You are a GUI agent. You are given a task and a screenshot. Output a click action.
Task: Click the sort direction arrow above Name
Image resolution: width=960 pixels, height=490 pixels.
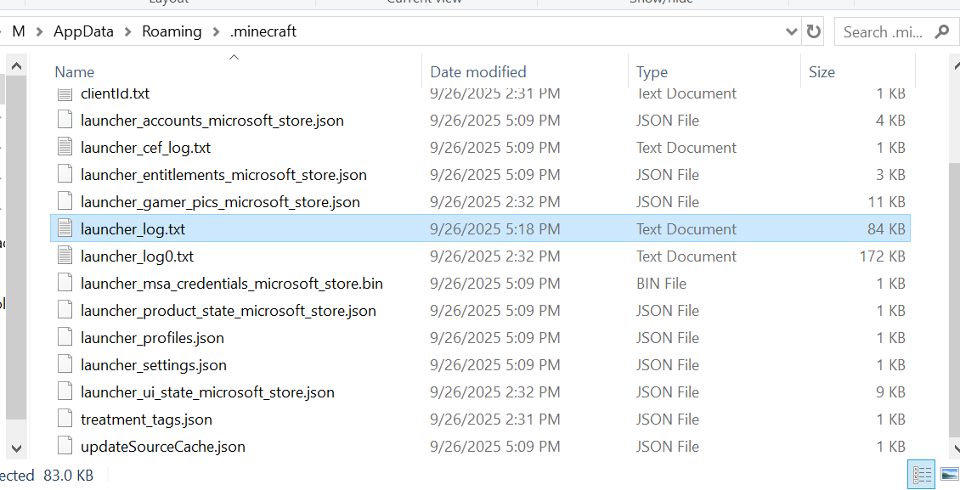click(x=234, y=57)
